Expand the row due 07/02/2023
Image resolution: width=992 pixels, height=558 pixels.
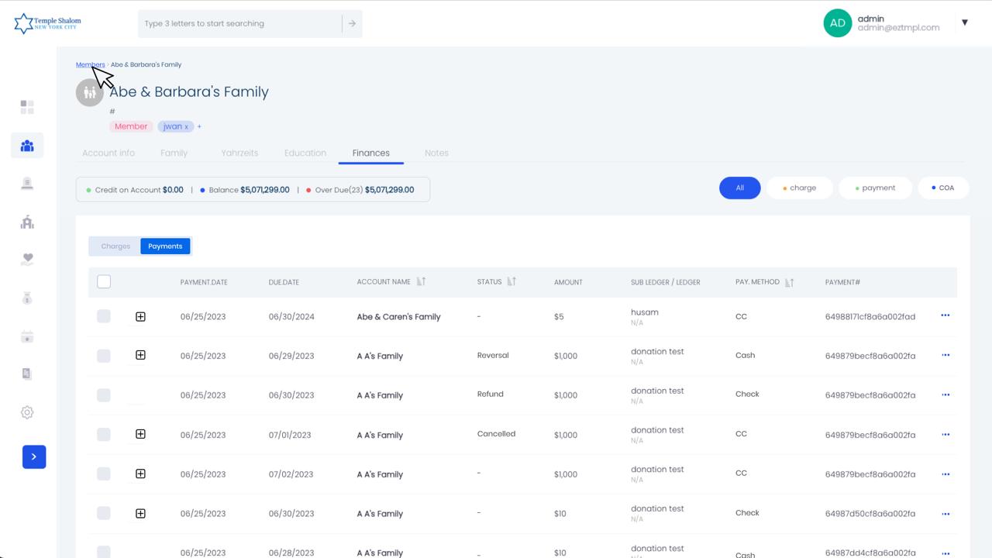click(x=140, y=474)
